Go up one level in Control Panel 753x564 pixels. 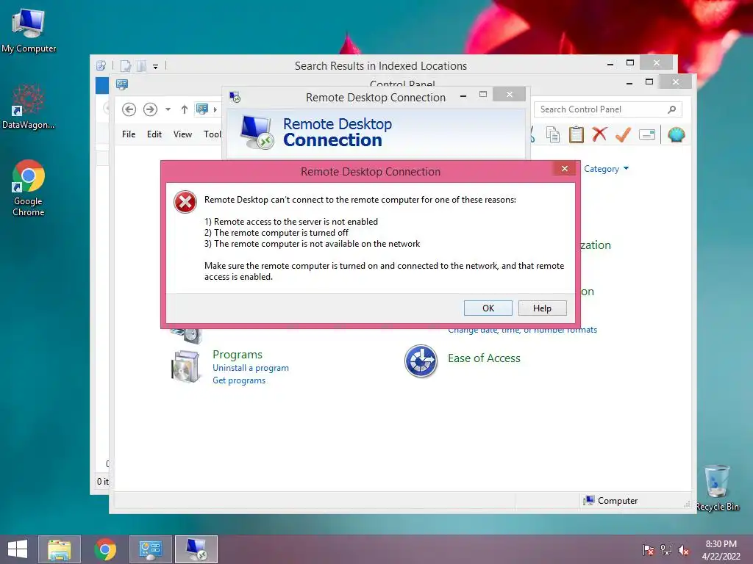click(185, 109)
